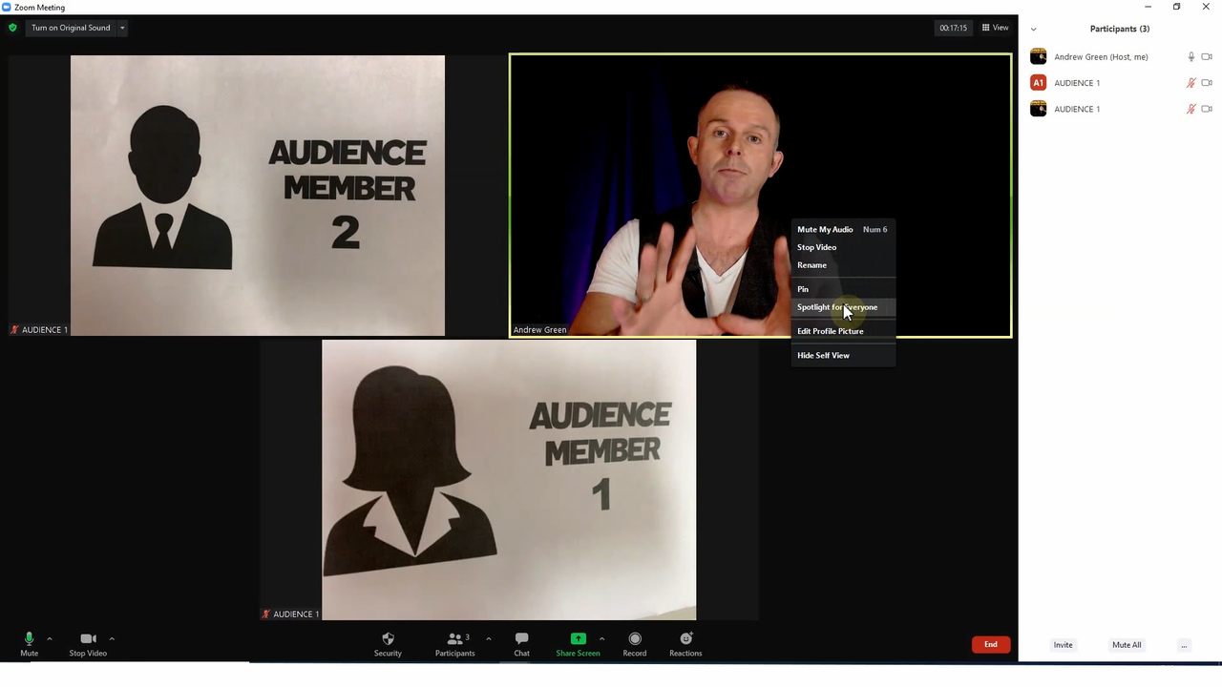Click the Participants icon in toolbar
The height and width of the screenshot is (687, 1222).
(455, 639)
